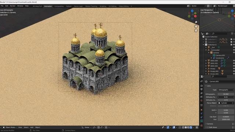Click the red X axis gizmo ball
The width and height of the screenshot is (235, 132).
(x=195, y=16)
